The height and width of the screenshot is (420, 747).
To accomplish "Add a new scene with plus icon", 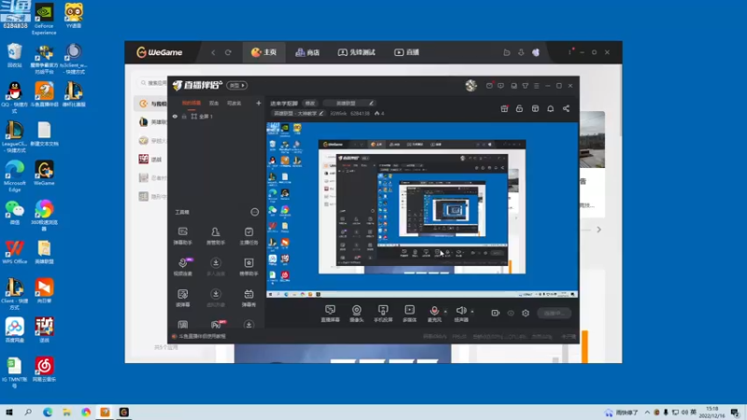I will click(x=259, y=103).
